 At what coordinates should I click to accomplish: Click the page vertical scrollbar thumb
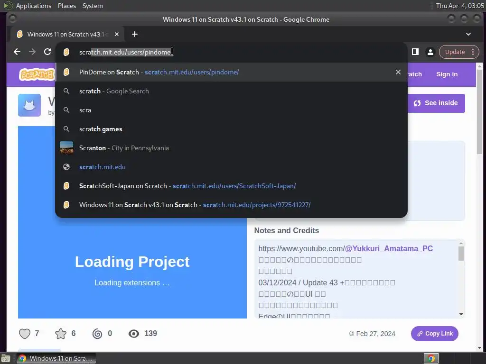(x=479, y=111)
